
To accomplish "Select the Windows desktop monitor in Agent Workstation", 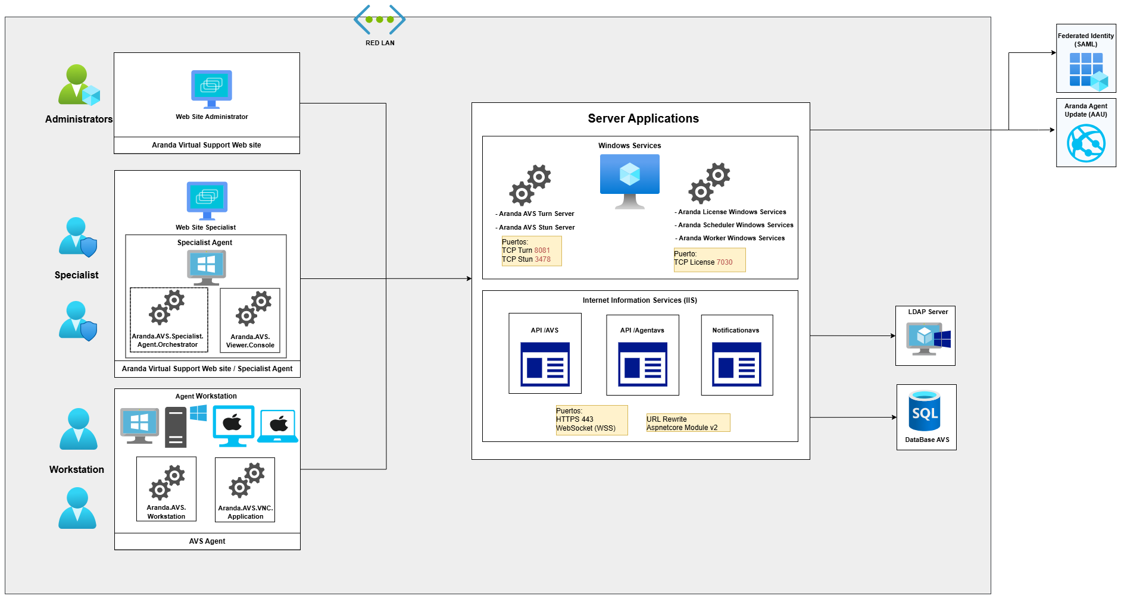I will (140, 426).
